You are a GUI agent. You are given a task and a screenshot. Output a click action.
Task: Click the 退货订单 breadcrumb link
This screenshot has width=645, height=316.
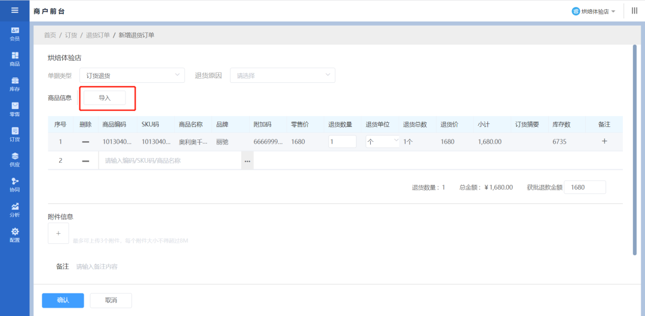[98, 35]
